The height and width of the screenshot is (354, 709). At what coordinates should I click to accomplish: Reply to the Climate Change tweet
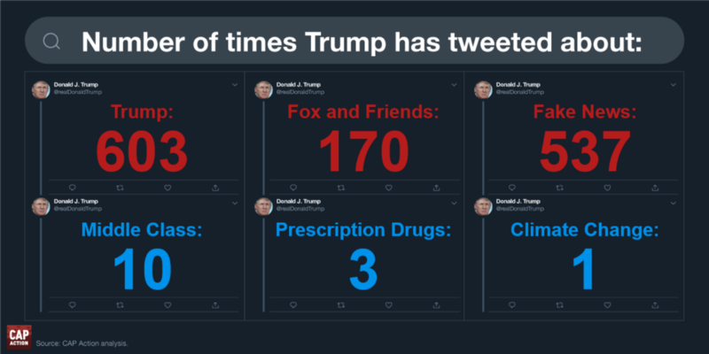point(512,305)
